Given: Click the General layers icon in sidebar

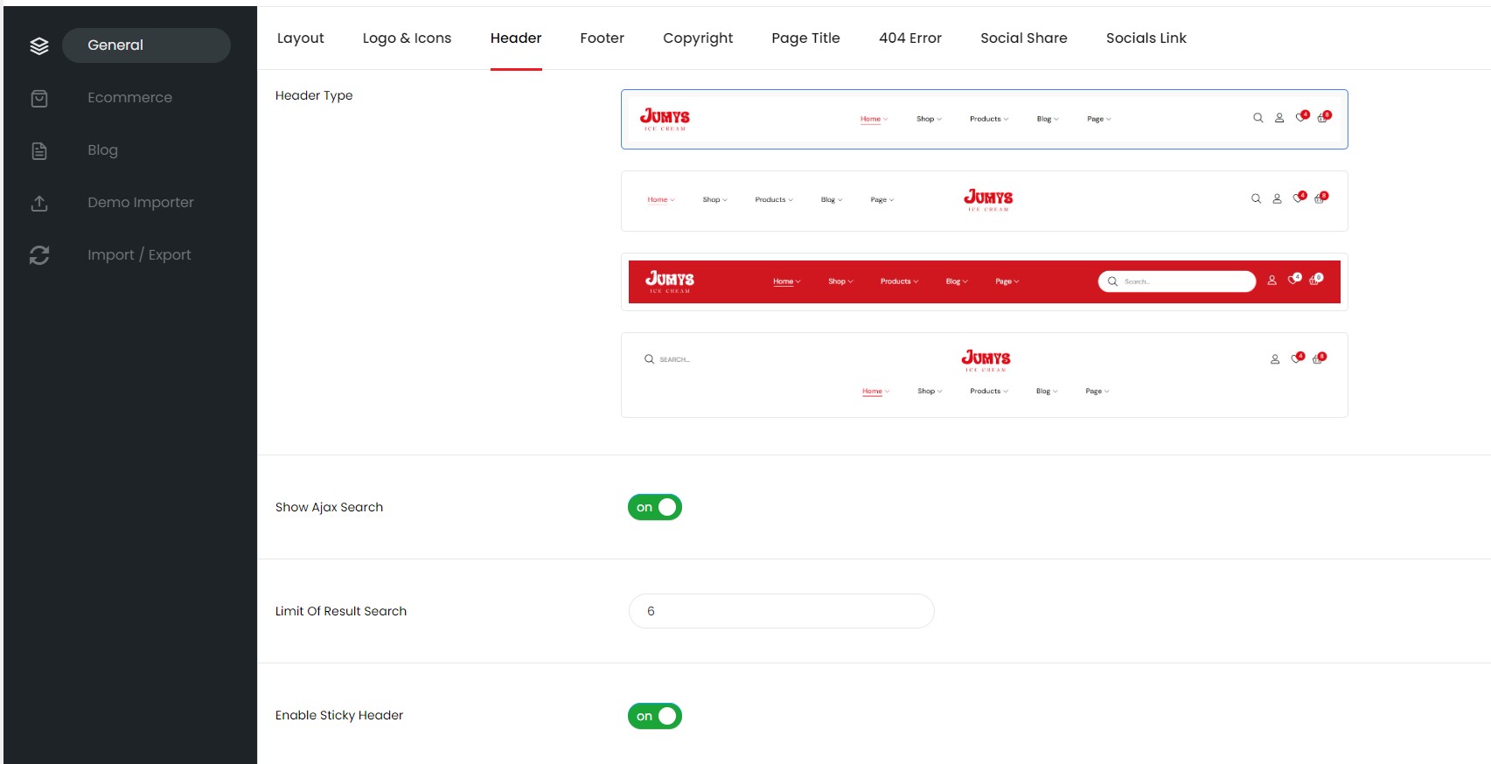Looking at the screenshot, I should tap(39, 46).
